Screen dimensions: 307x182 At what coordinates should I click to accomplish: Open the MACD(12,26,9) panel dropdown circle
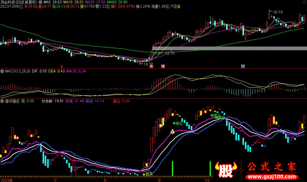pos(2,71)
